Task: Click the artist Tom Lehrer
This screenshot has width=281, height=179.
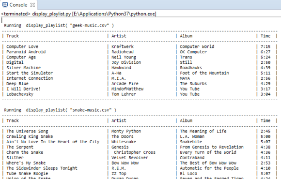Action: [x=124, y=94]
